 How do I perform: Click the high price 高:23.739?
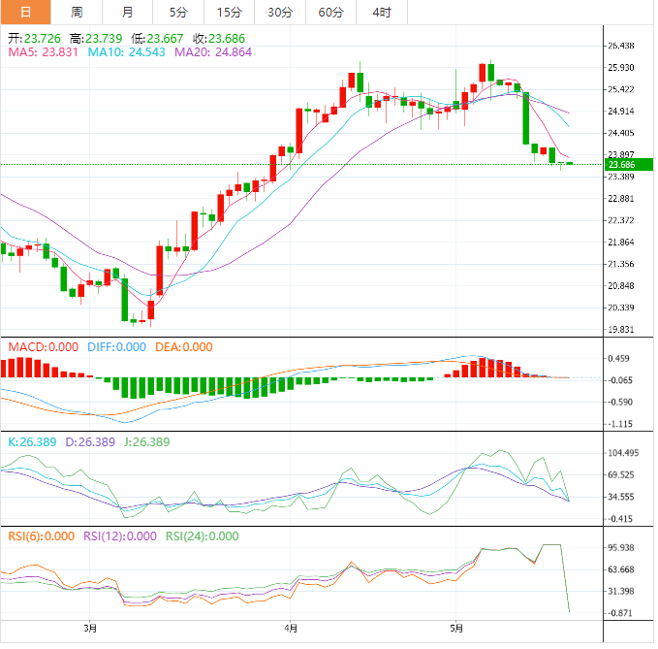tap(96, 39)
